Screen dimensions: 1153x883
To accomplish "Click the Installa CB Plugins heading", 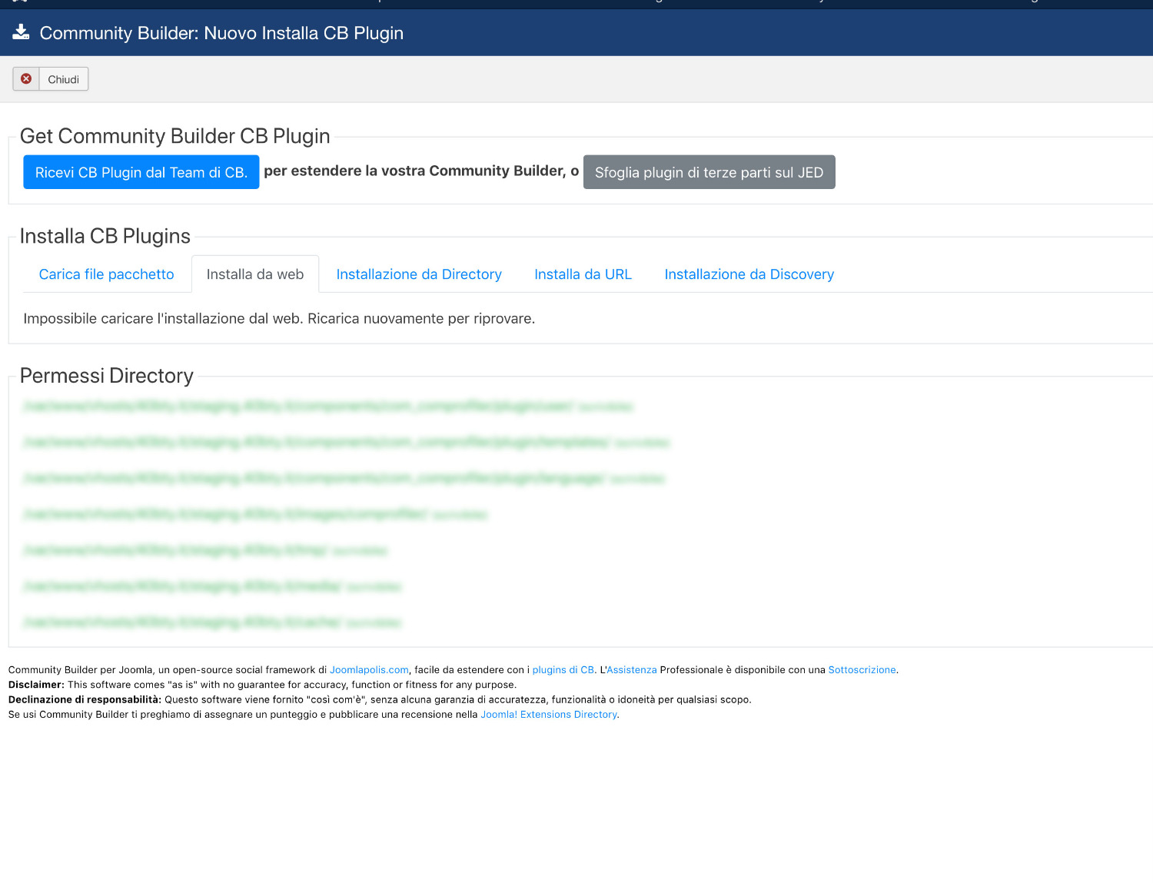I will click(105, 236).
